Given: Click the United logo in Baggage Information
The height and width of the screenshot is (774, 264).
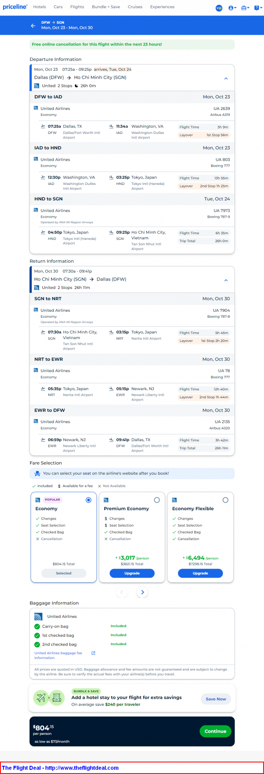Looking at the screenshot, I should (x=38, y=616).
